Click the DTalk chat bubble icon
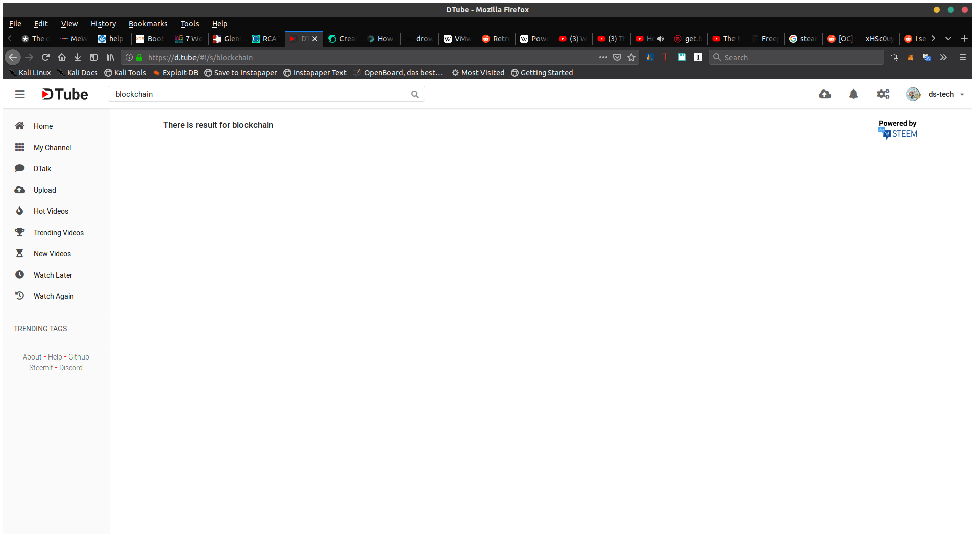Image resolution: width=977 pixels, height=539 pixels. 20,168
